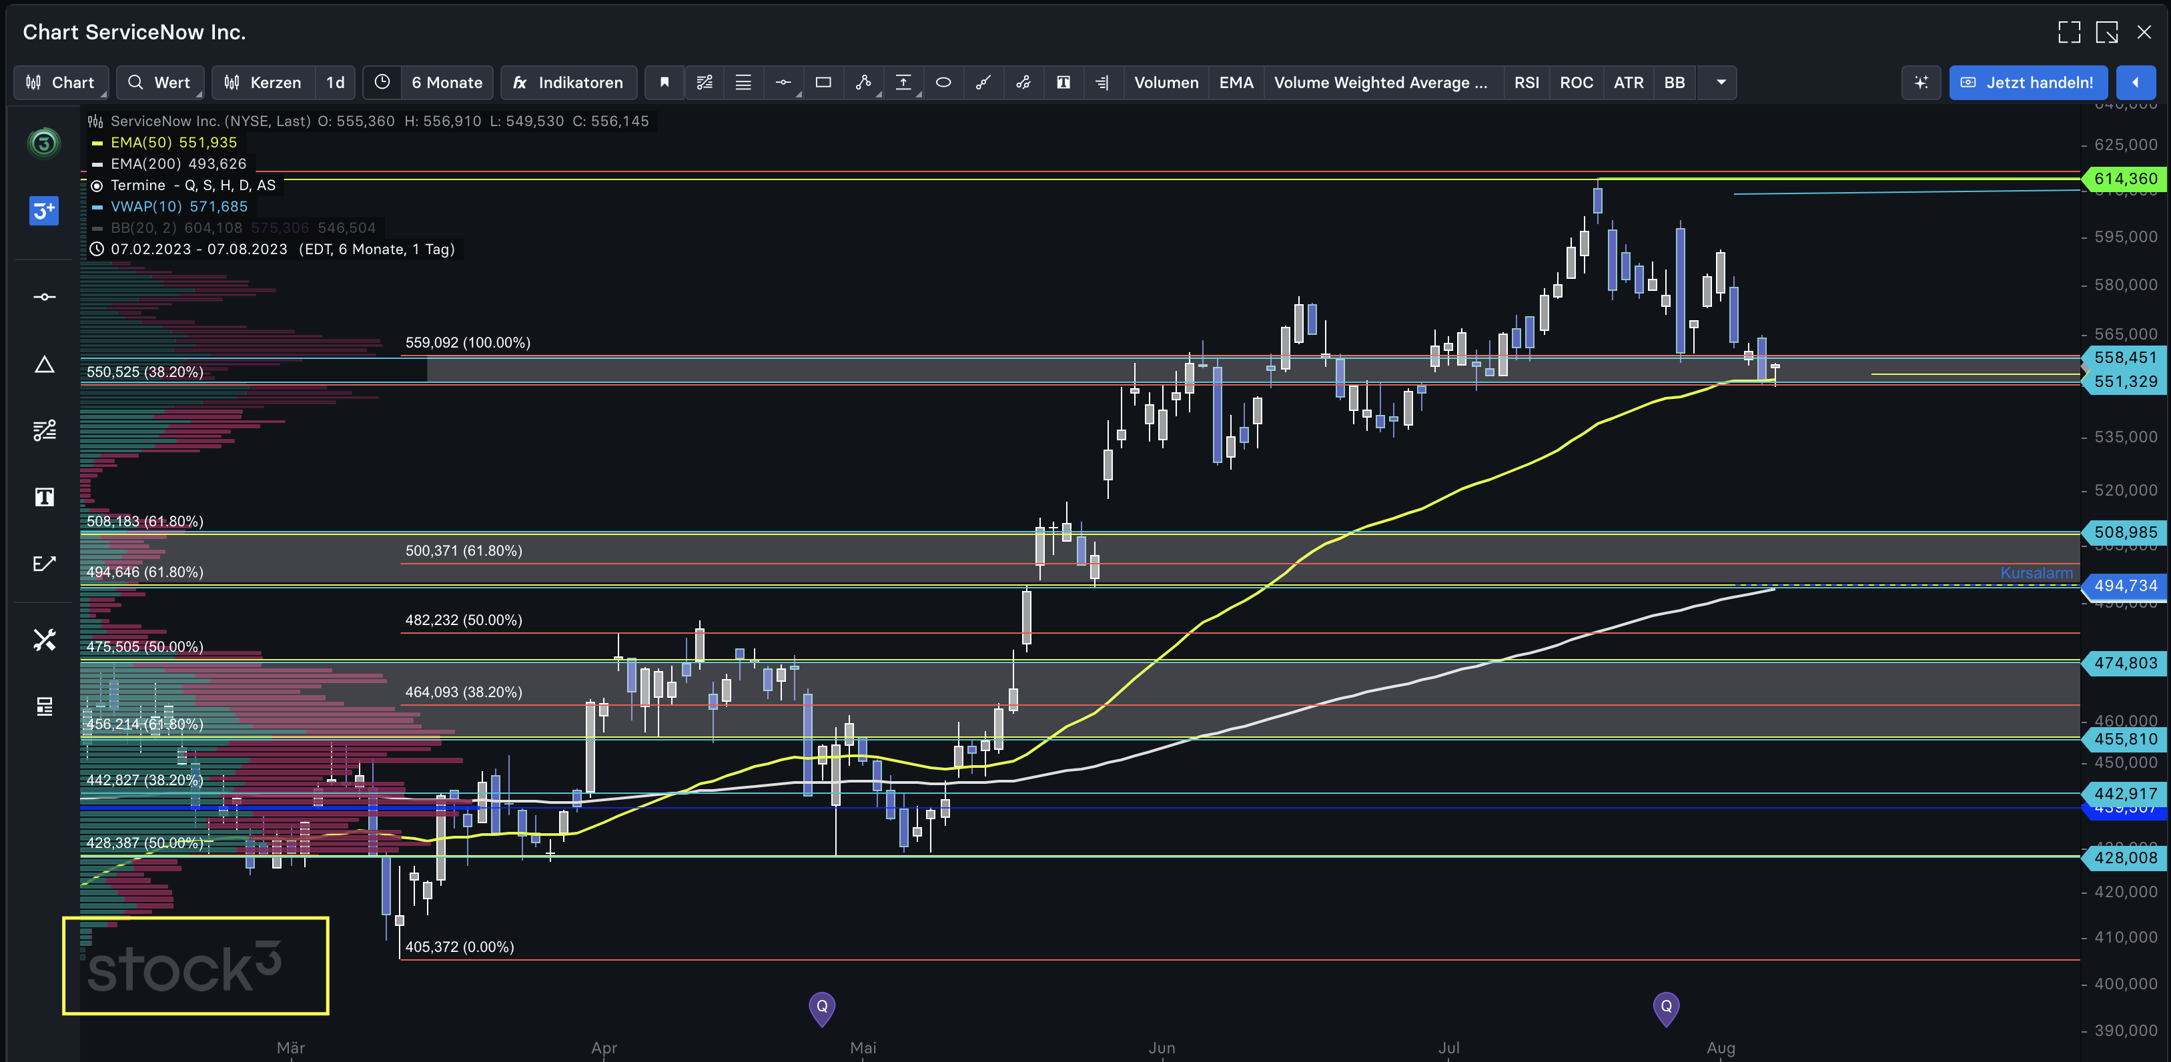
Task: Select the rectangle drawing tool
Action: pos(823,83)
